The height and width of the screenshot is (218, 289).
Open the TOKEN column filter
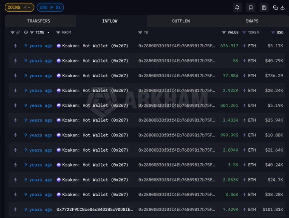pyautogui.click(x=244, y=32)
